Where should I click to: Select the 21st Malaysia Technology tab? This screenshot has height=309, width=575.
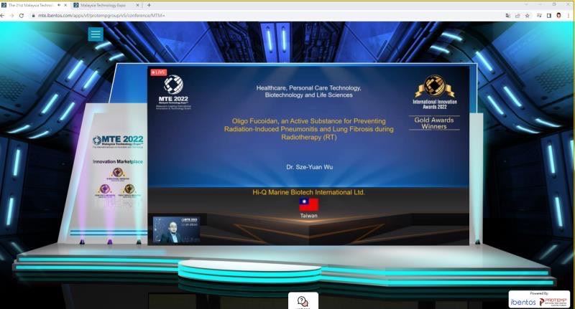coord(32,4)
